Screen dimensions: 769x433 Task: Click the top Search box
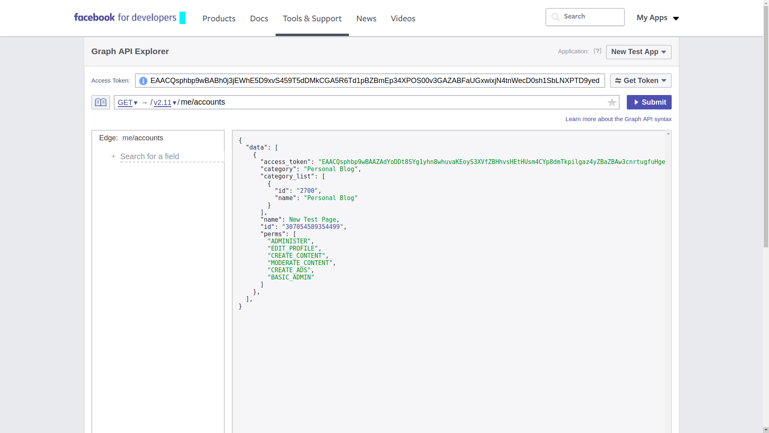pos(585,17)
